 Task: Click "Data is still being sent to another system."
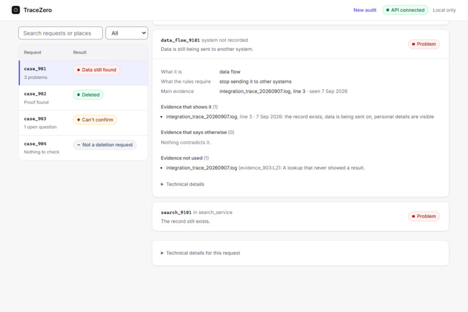click(x=207, y=49)
